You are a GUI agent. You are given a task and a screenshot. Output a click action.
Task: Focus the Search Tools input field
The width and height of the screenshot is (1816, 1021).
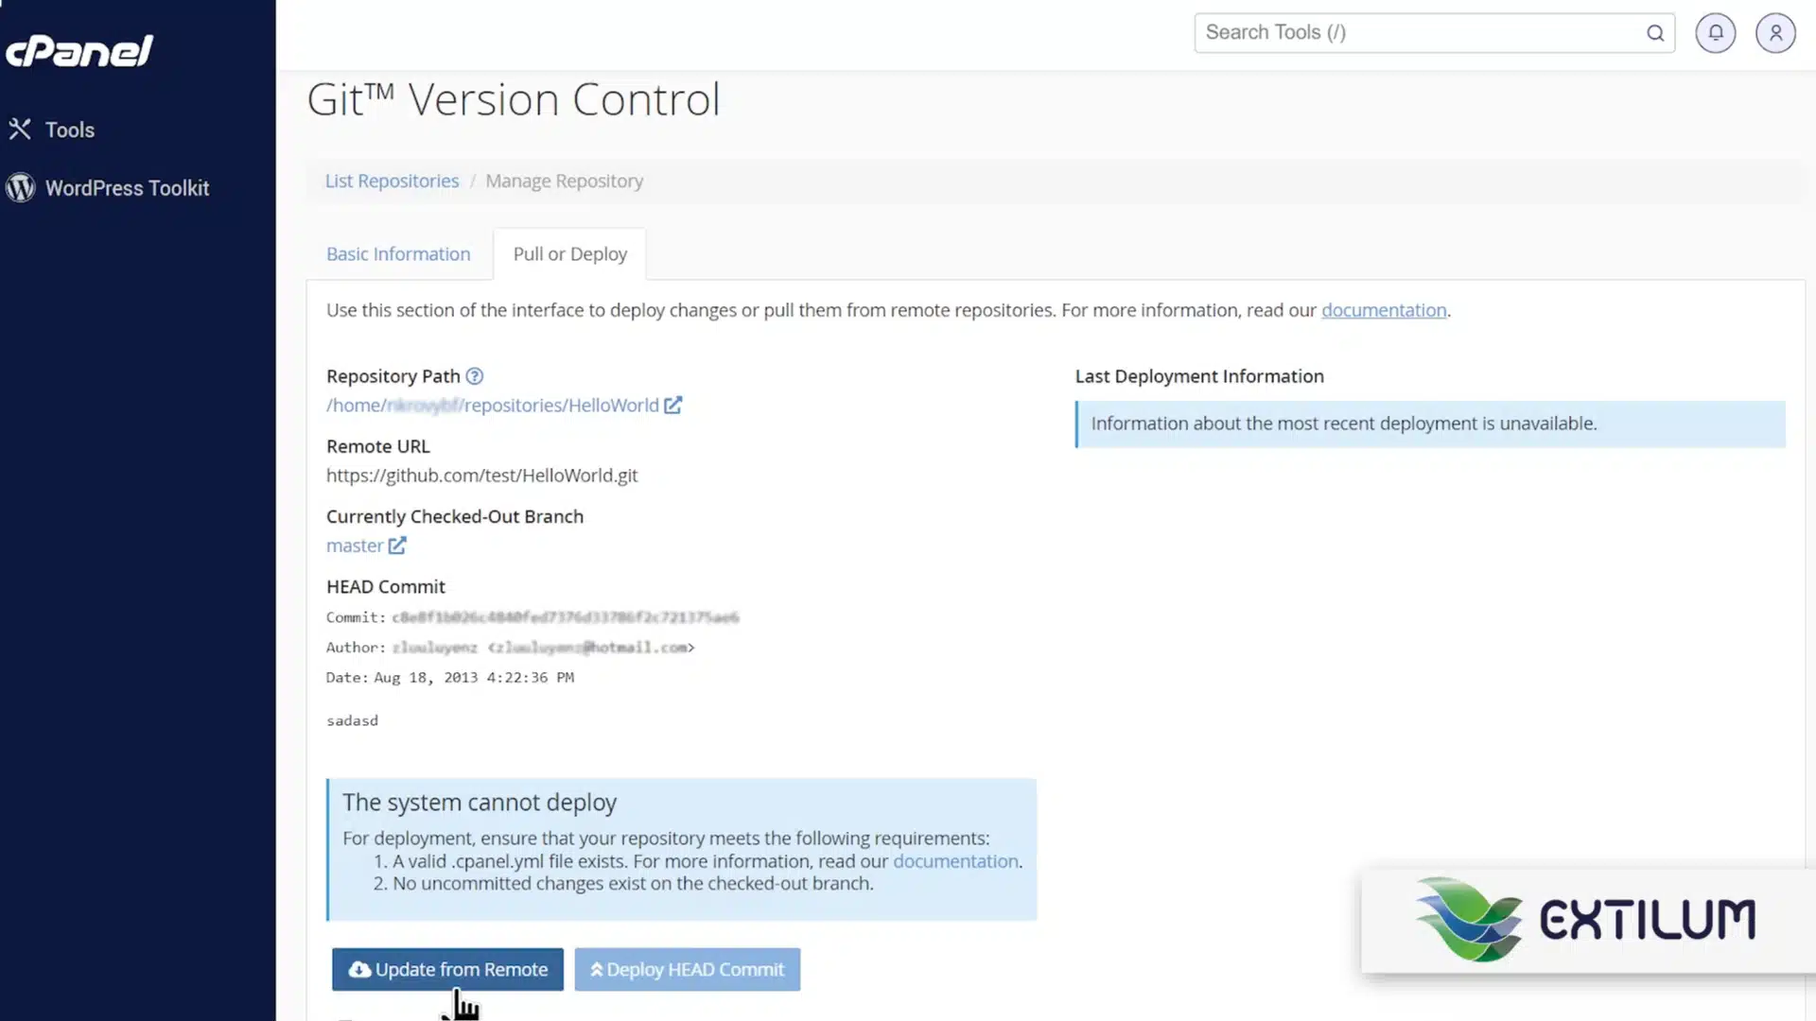coord(1434,33)
